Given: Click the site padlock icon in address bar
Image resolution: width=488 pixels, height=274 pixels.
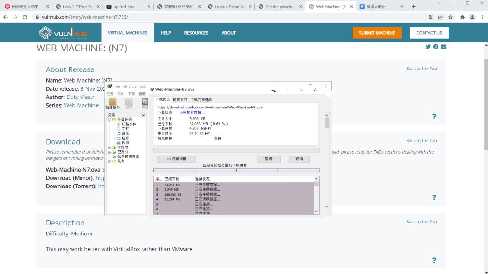Looking at the screenshot, I should [37, 17].
